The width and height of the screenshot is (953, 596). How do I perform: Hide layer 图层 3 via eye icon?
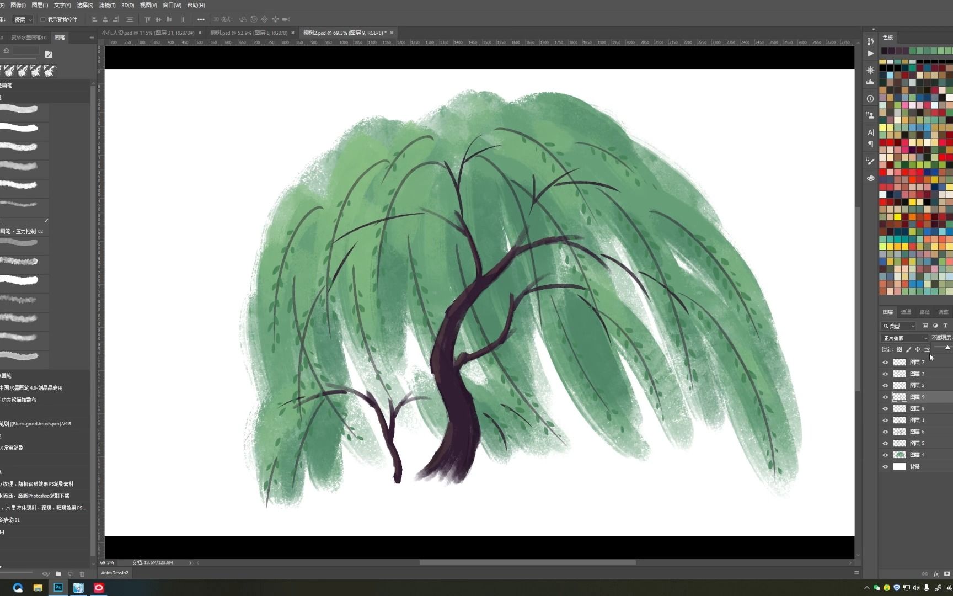885,374
